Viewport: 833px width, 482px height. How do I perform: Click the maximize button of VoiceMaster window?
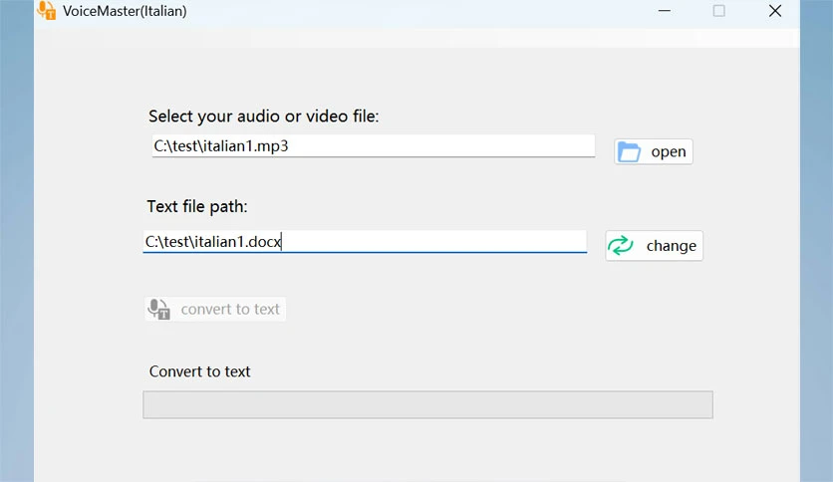coord(718,11)
